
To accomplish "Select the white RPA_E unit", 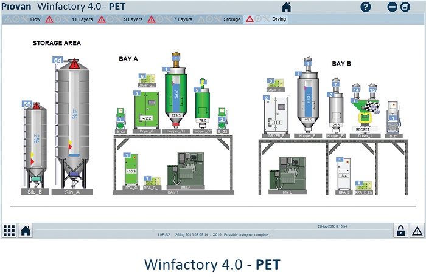I will click(344, 174).
